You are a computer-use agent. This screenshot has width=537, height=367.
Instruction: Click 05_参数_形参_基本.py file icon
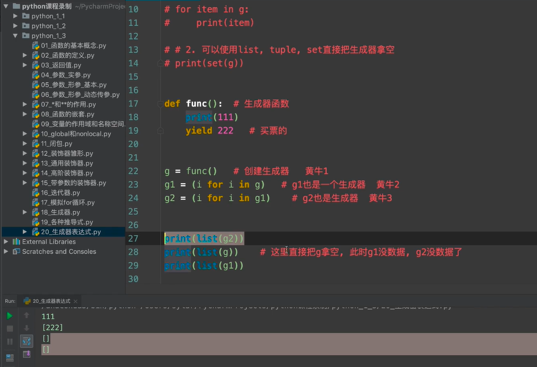pos(36,85)
